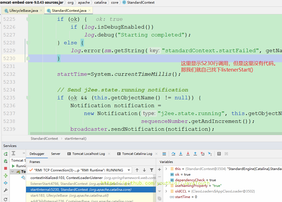Image resolution: width=282 pixels, height=202 pixels.
Task: Click the Run to Cursor icon
Action: coord(210,154)
